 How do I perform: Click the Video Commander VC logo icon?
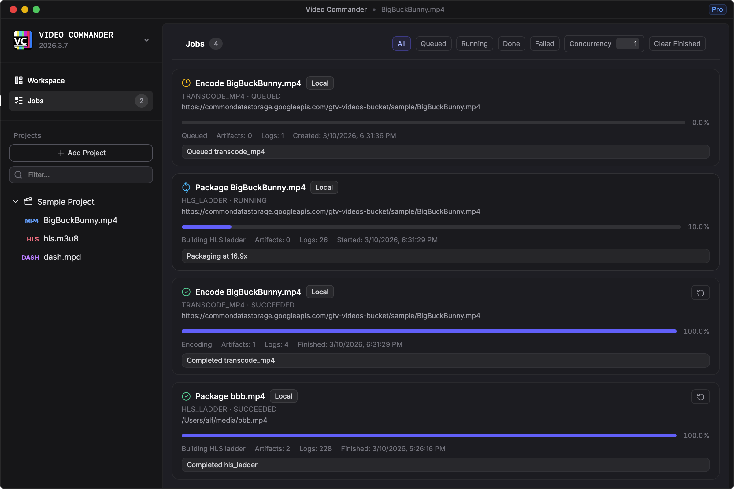coord(22,40)
